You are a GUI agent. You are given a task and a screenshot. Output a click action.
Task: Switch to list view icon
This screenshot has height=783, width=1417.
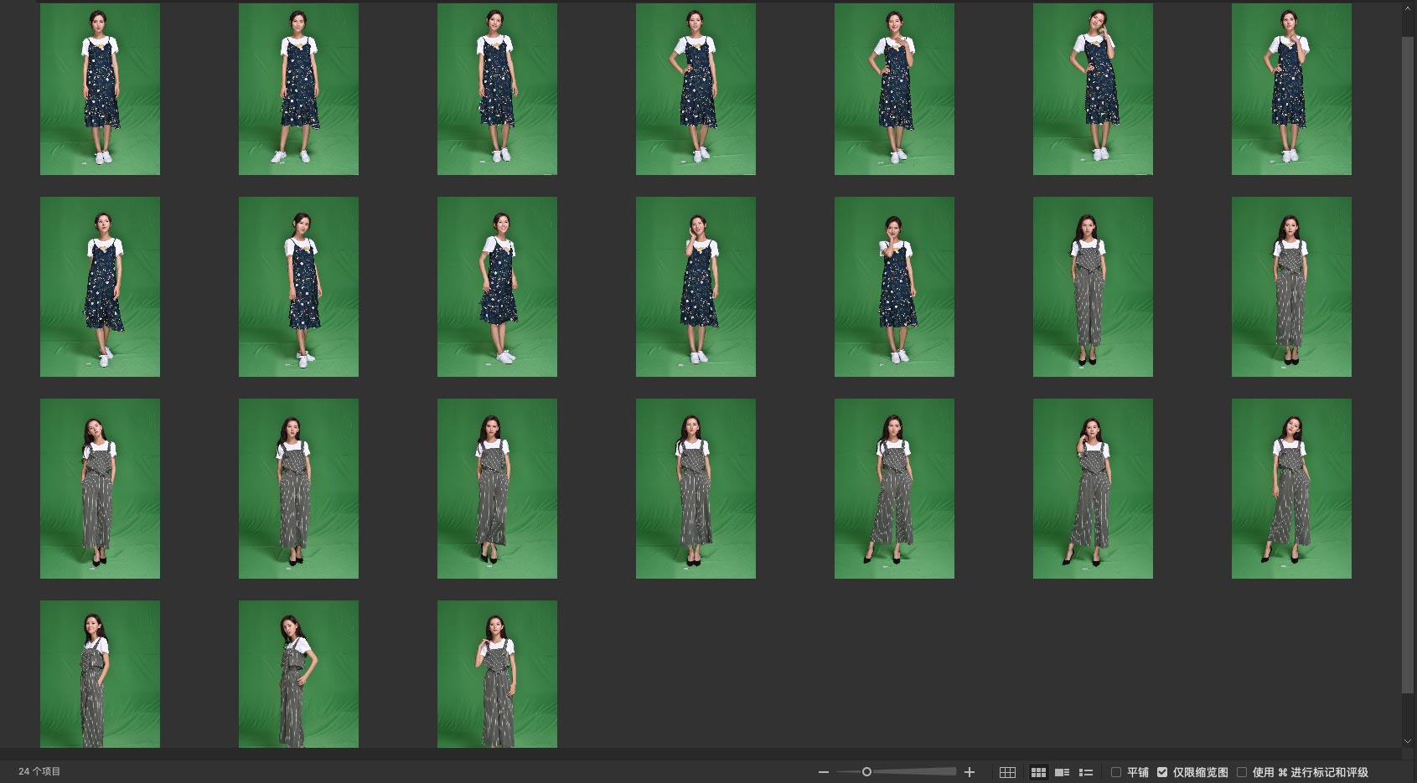[x=1085, y=772]
